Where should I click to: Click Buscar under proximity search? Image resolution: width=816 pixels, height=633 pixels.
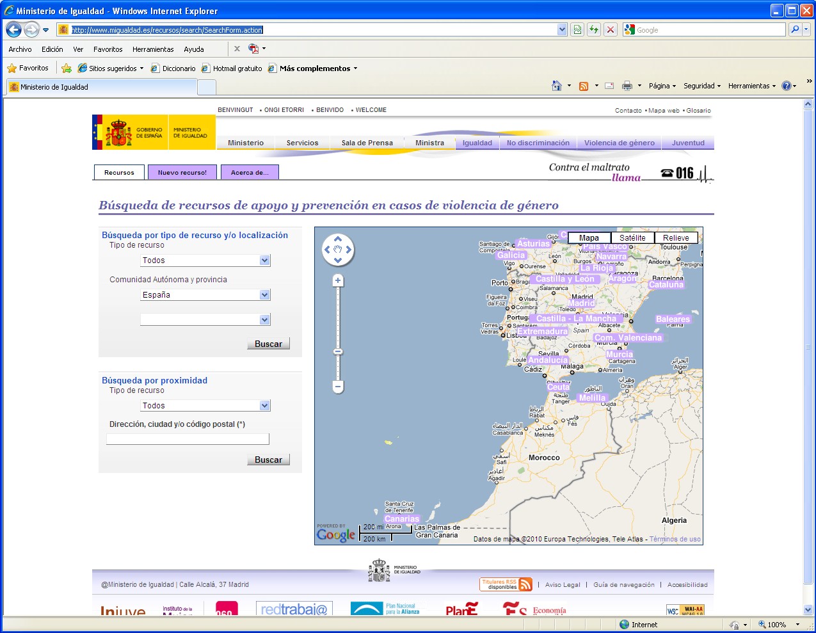click(x=268, y=460)
